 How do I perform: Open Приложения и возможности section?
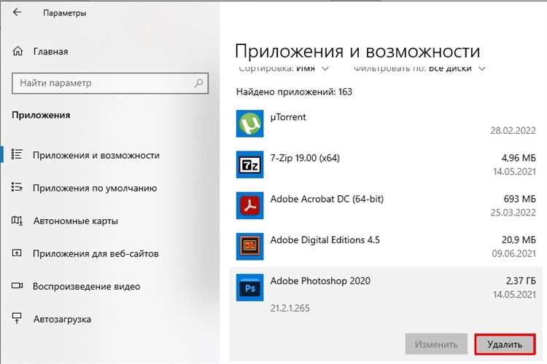pos(96,155)
